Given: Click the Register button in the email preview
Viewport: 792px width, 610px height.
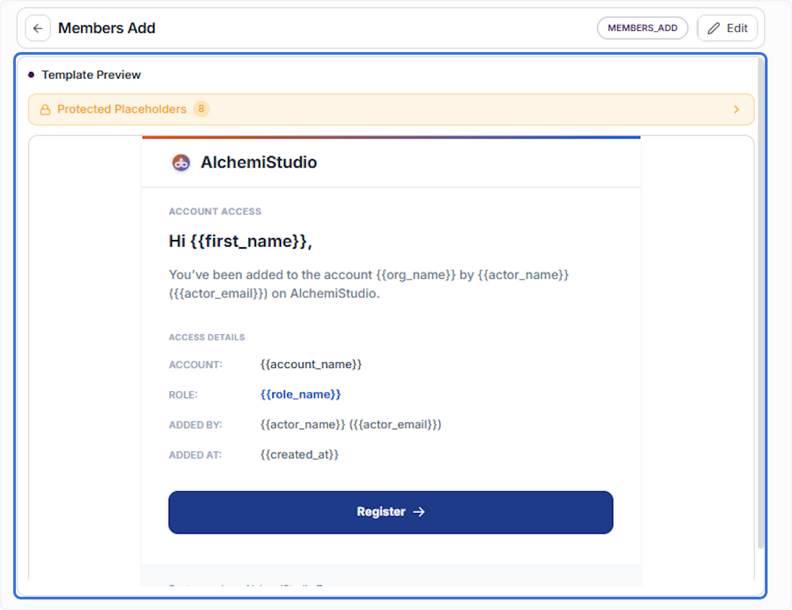Looking at the screenshot, I should [x=391, y=512].
